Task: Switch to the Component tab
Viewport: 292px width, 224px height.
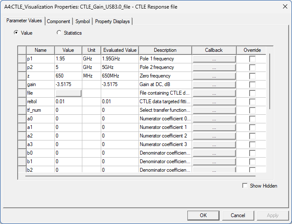Action: [x=58, y=21]
